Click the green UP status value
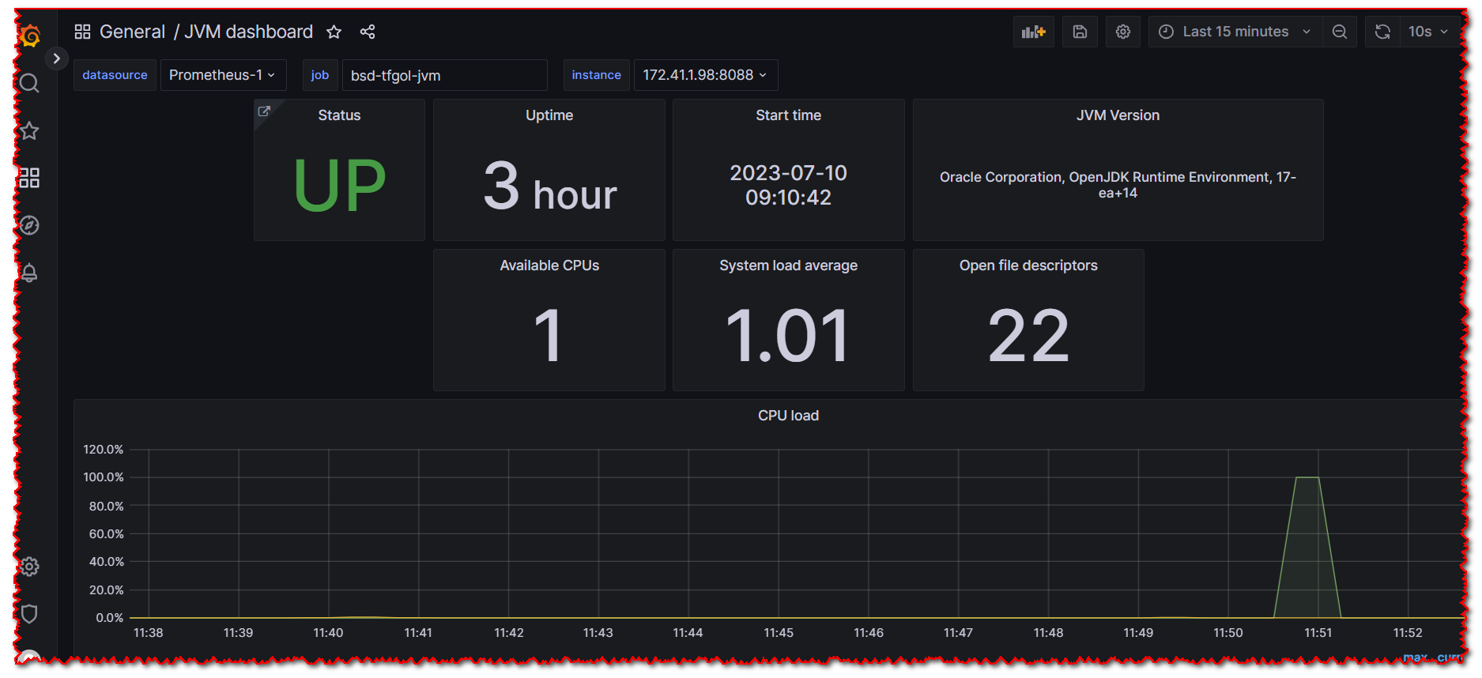Image resolution: width=1482 pixels, height=678 pixels. 340,186
